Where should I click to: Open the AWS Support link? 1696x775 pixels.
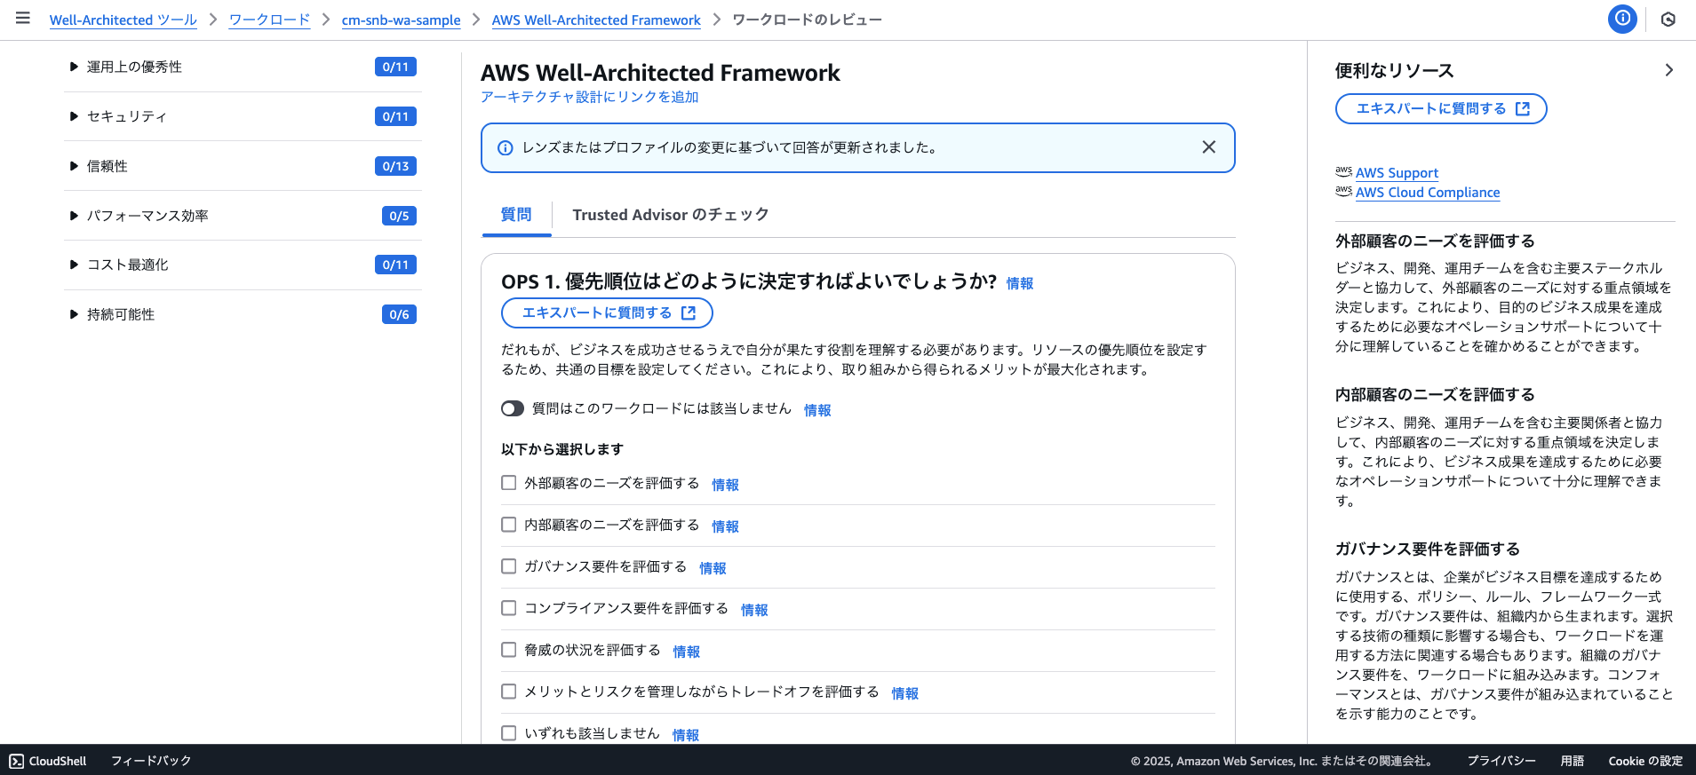1397,173
